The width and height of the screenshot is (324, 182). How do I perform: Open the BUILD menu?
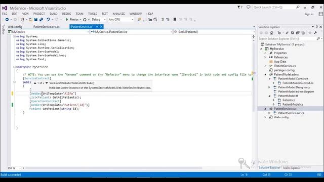(x=53, y=14)
